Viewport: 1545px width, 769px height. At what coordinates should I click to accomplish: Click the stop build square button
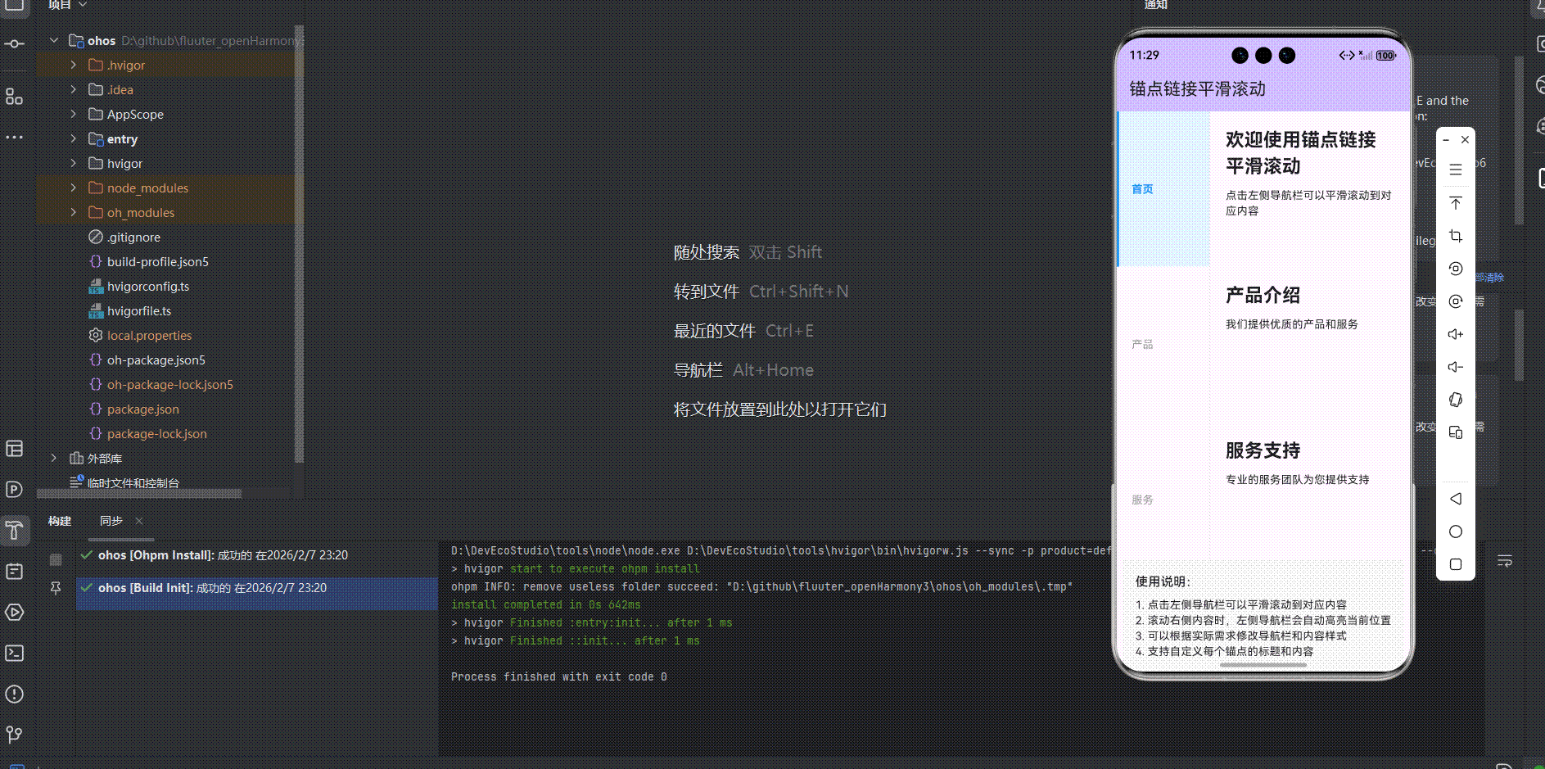coord(56,559)
